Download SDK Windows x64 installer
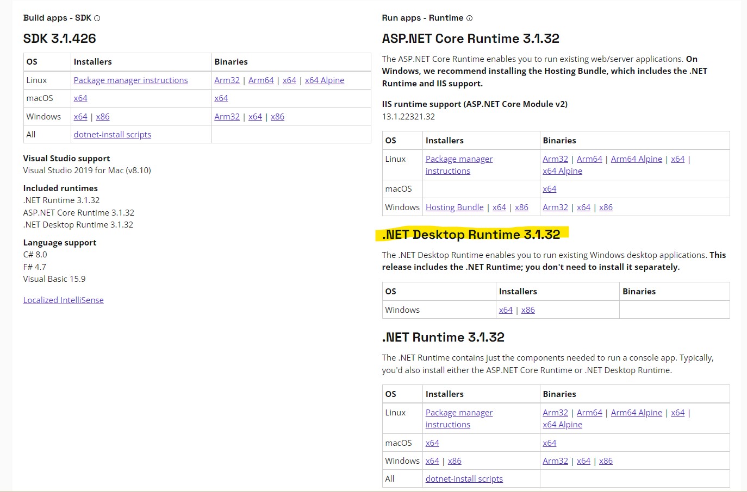 coord(80,117)
